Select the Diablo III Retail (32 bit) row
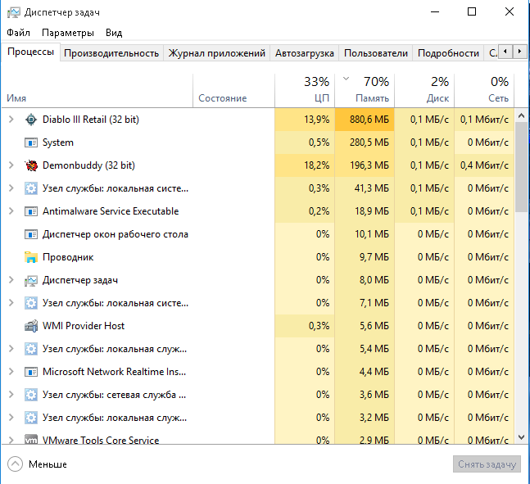530x484 pixels. coord(258,120)
